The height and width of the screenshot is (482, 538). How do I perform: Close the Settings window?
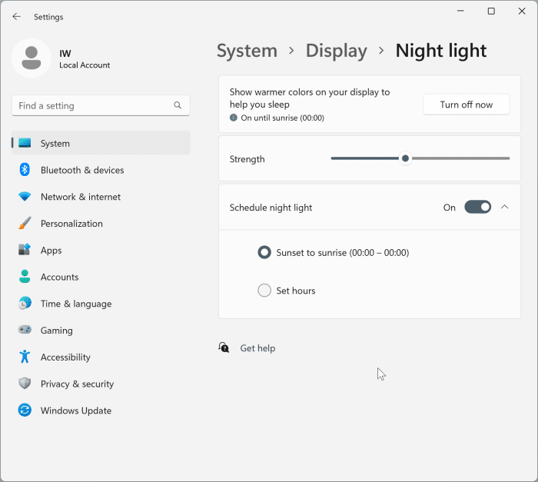pos(522,11)
